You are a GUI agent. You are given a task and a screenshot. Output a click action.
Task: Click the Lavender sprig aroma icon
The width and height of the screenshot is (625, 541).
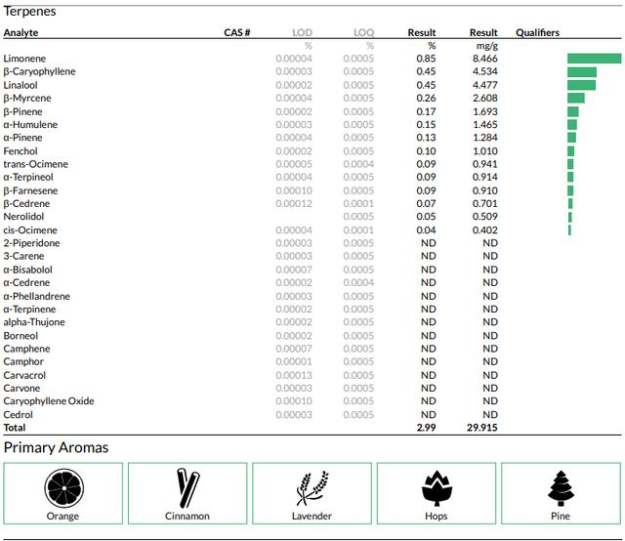point(312,488)
